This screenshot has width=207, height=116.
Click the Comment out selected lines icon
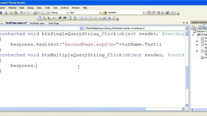tap(71, 18)
